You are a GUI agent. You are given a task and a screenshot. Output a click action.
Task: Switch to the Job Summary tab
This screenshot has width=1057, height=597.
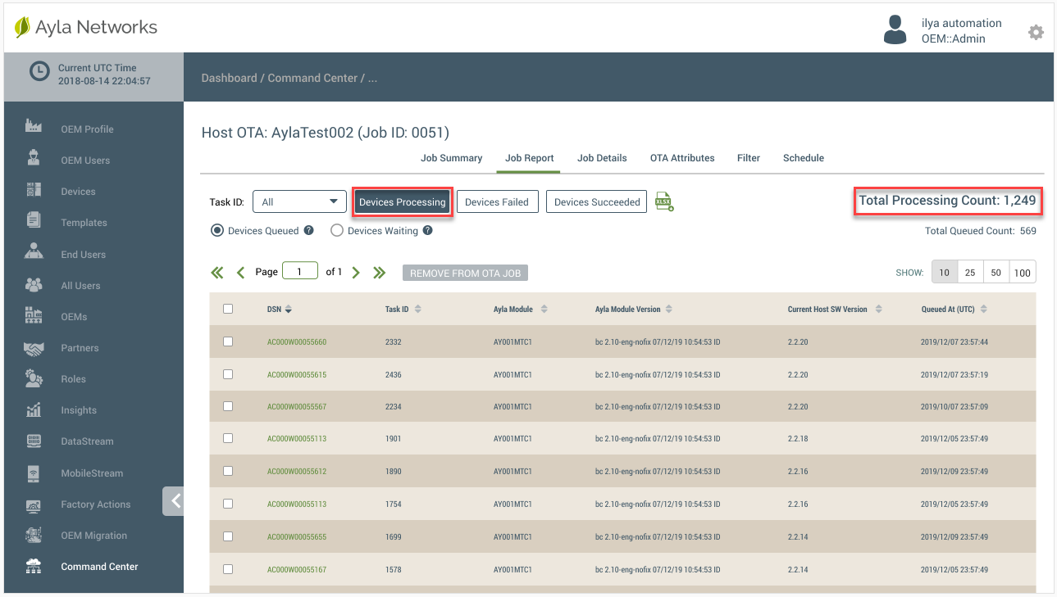pos(451,158)
